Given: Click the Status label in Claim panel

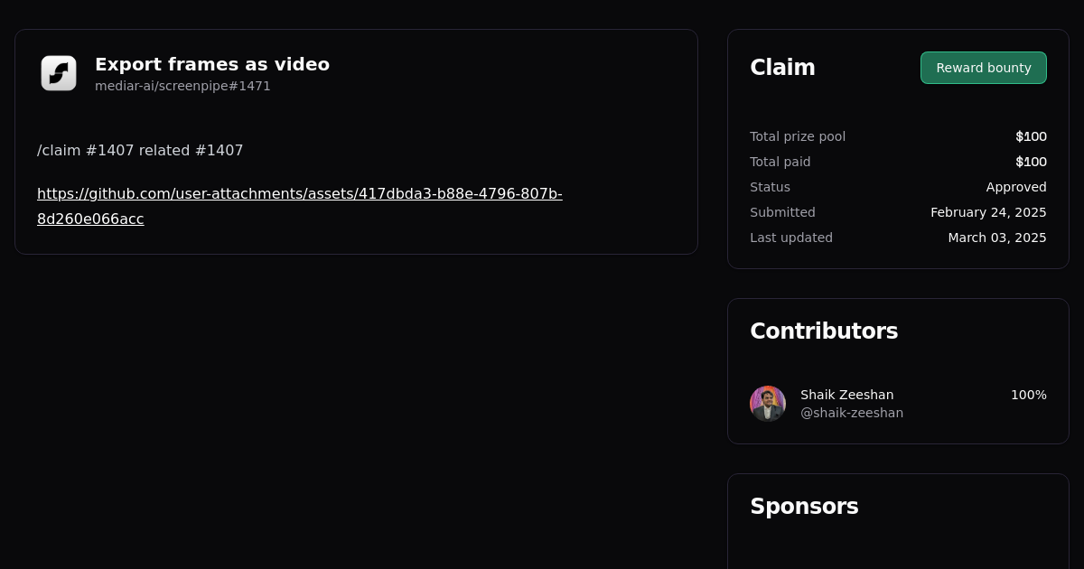Looking at the screenshot, I should pos(770,187).
